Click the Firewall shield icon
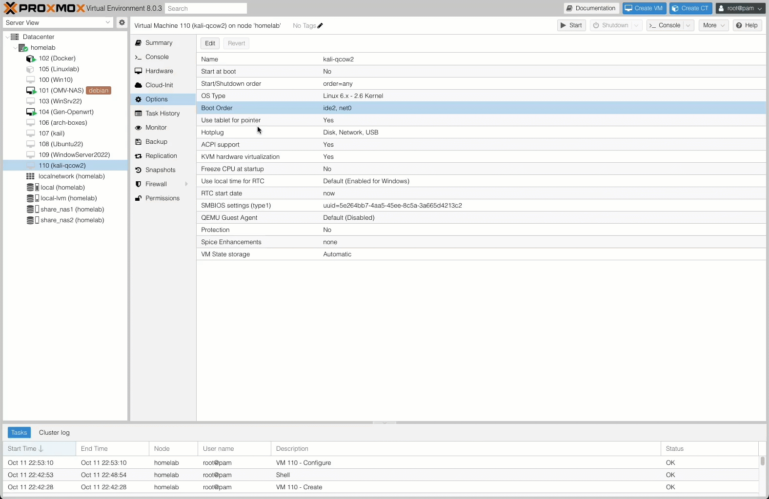769x499 pixels. point(138,184)
